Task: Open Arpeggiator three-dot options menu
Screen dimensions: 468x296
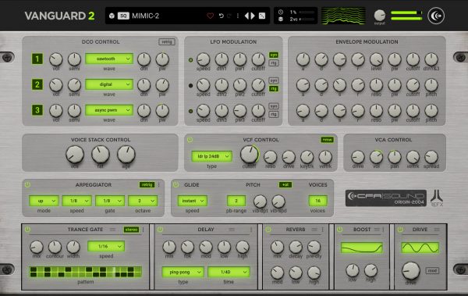Action: click(x=159, y=185)
